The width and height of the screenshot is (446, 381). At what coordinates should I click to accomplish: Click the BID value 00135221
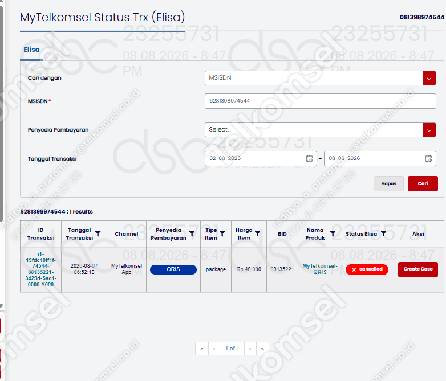[282, 269]
